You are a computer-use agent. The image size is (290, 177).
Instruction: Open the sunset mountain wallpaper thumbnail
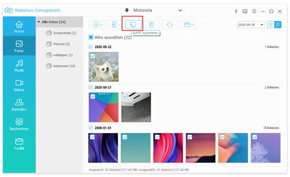pyautogui.click(x=201, y=148)
